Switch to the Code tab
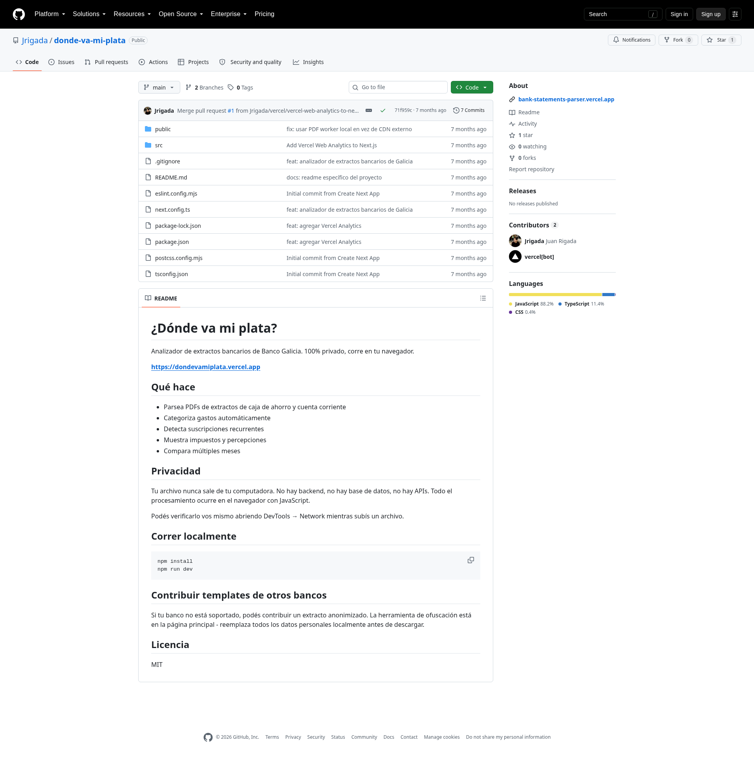The height and width of the screenshot is (758, 754). [x=27, y=62]
